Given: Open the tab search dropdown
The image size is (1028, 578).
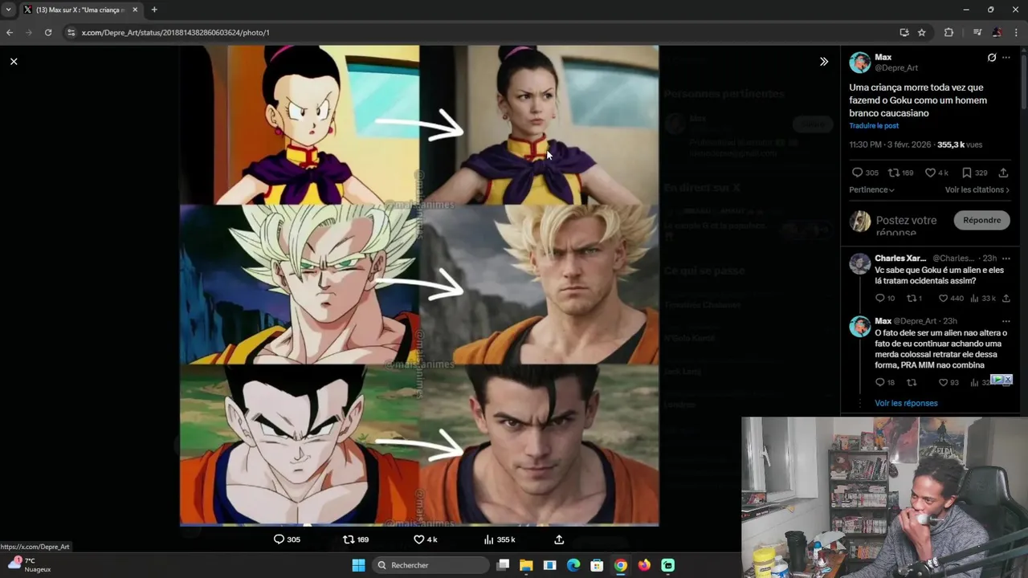Looking at the screenshot, I should point(9,10).
